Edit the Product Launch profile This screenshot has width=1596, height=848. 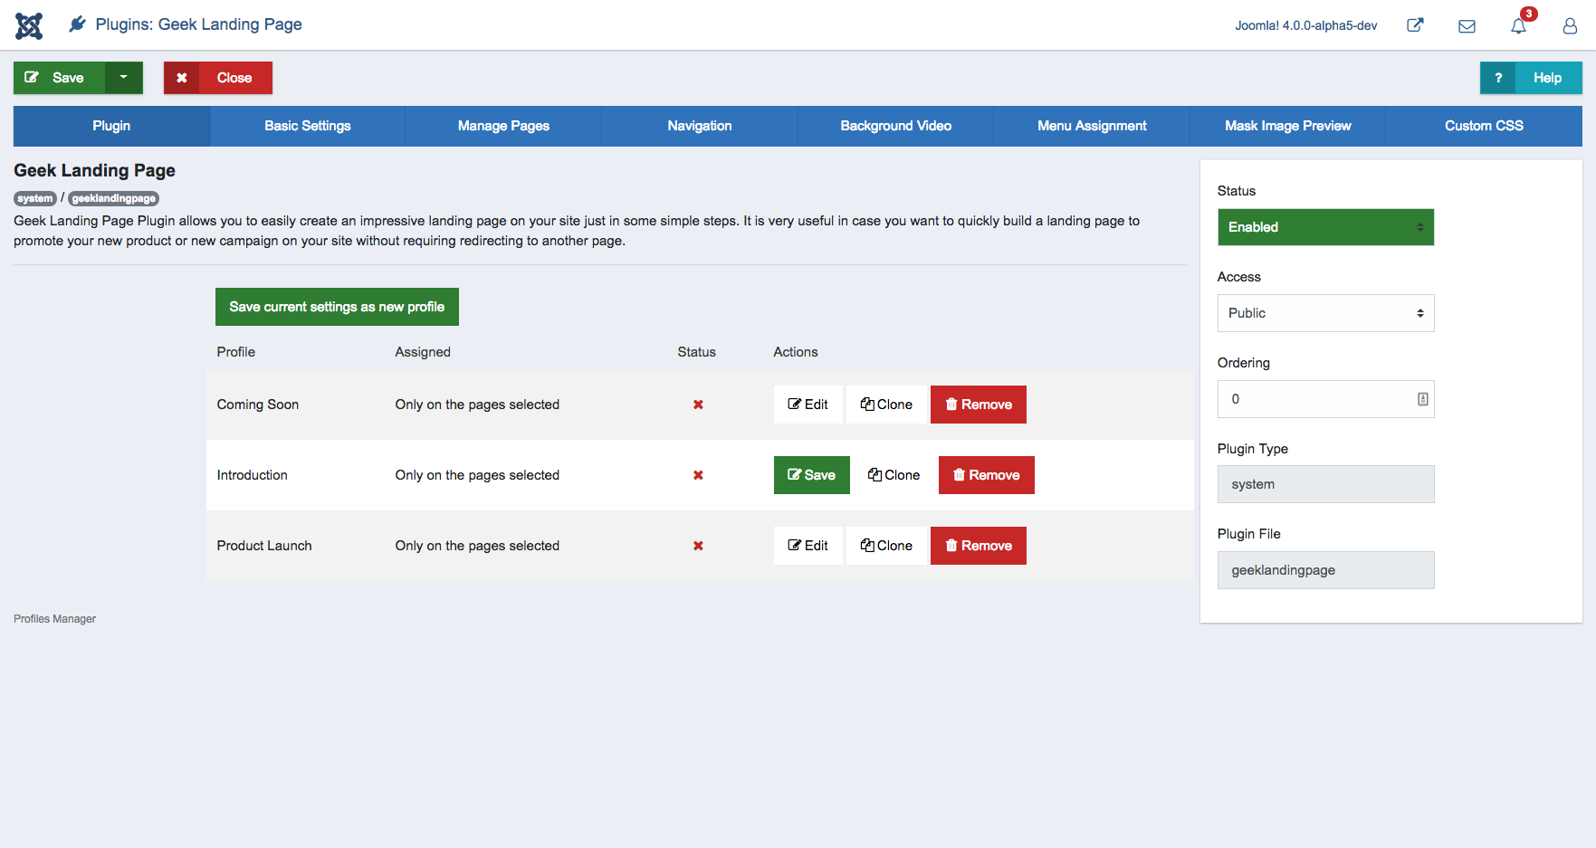[808, 546]
